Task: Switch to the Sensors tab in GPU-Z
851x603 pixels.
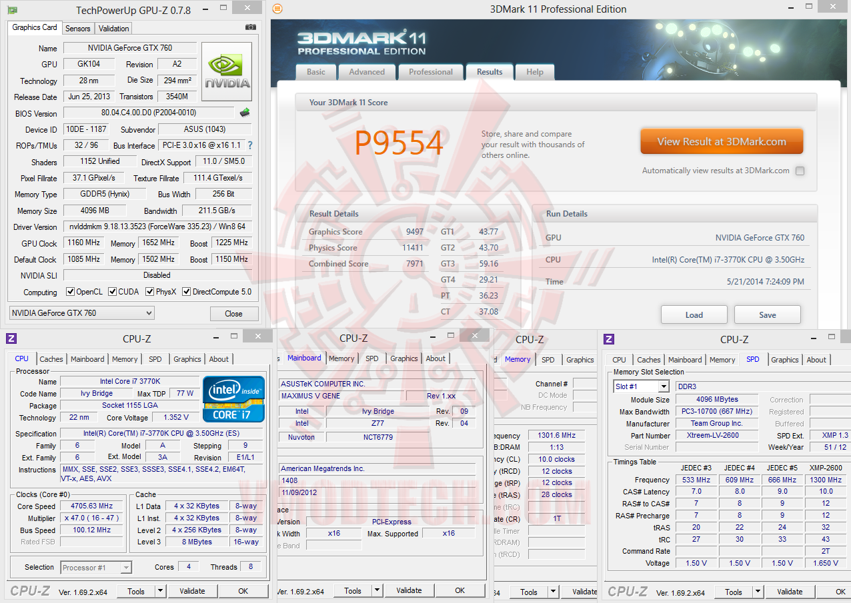Action: 78,29
